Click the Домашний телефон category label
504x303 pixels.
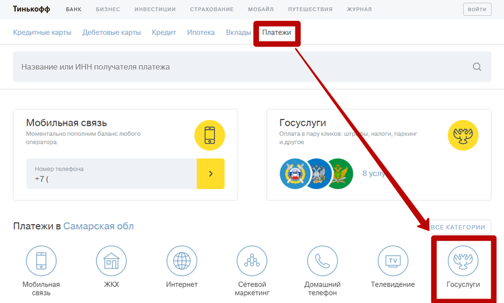pos(323,289)
